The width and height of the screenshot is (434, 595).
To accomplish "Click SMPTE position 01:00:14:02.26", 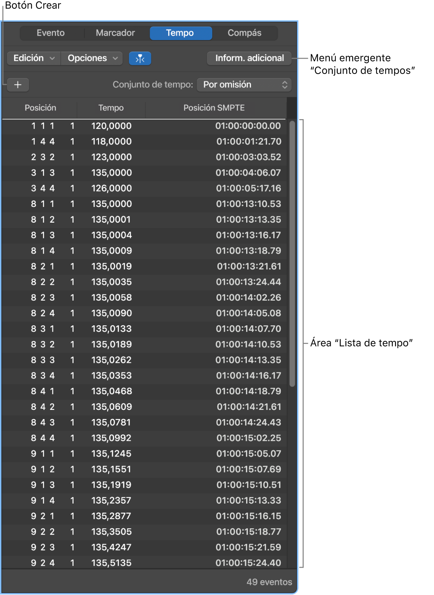I will click(x=248, y=298).
